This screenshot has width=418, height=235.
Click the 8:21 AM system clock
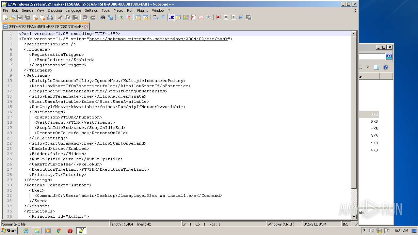[401, 231]
